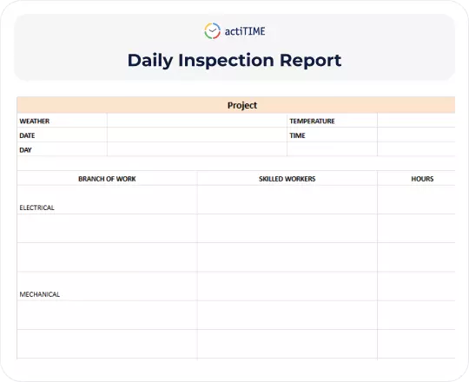Viewport: 469px width, 382px height.
Task: Click the actiTIME clock logo icon
Action: (x=213, y=30)
